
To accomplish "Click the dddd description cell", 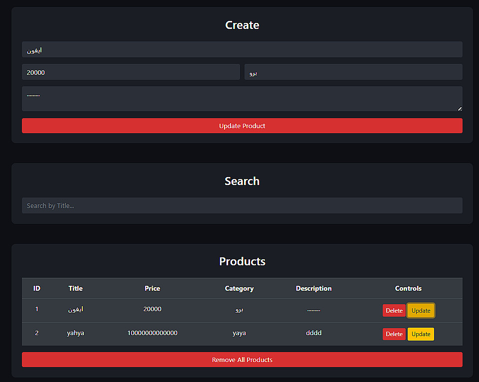I will coord(314,333).
